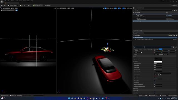The width and height of the screenshot is (178, 100).
Task: Click the Add component button
Action: pos(170,35)
